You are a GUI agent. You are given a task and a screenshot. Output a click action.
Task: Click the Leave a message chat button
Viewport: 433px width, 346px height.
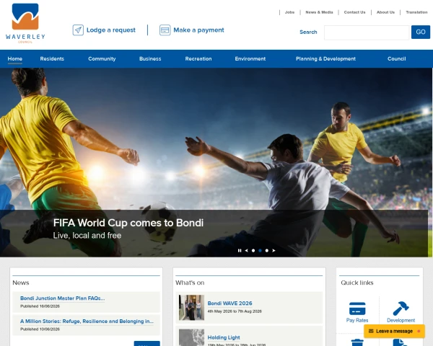point(394,331)
